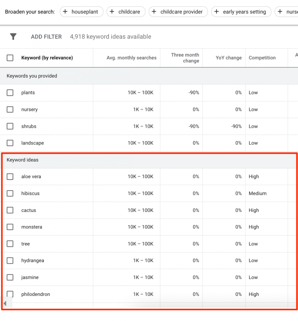Tick the monstera keyword checkbox
298x321 pixels.
point(10,227)
